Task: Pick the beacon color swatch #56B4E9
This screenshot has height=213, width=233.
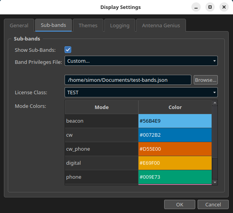Action: click(x=175, y=121)
